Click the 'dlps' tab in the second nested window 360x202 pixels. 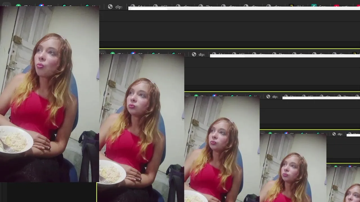tap(199, 54)
